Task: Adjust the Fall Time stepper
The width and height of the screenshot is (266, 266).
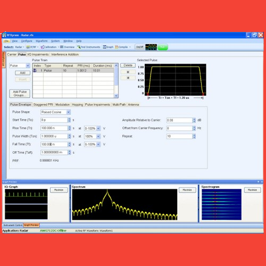Action: pyautogui.click(x=69, y=144)
